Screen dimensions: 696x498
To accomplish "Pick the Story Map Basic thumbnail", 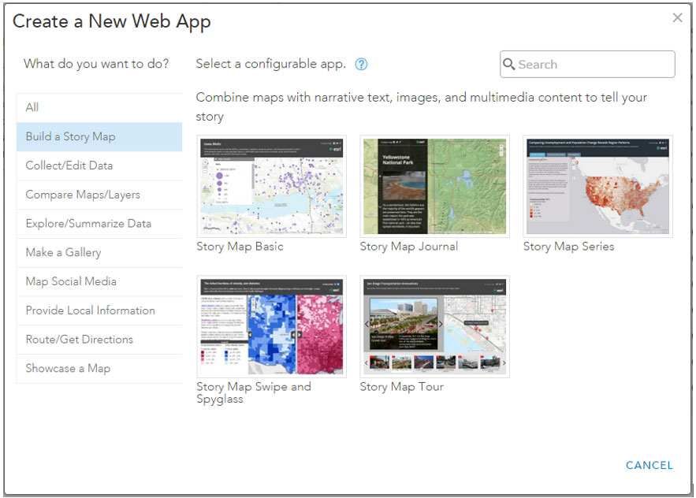I will pyautogui.click(x=271, y=186).
